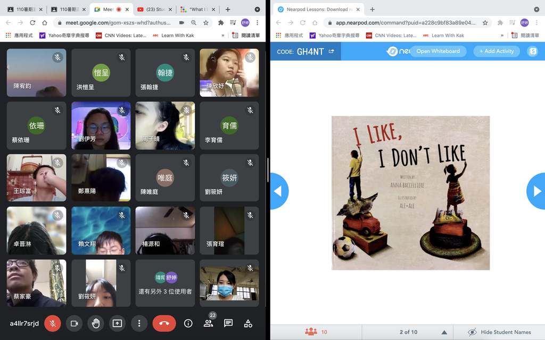Select participant tile 賴文翔
This screenshot has width=545, height=340.
tap(101, 231)
